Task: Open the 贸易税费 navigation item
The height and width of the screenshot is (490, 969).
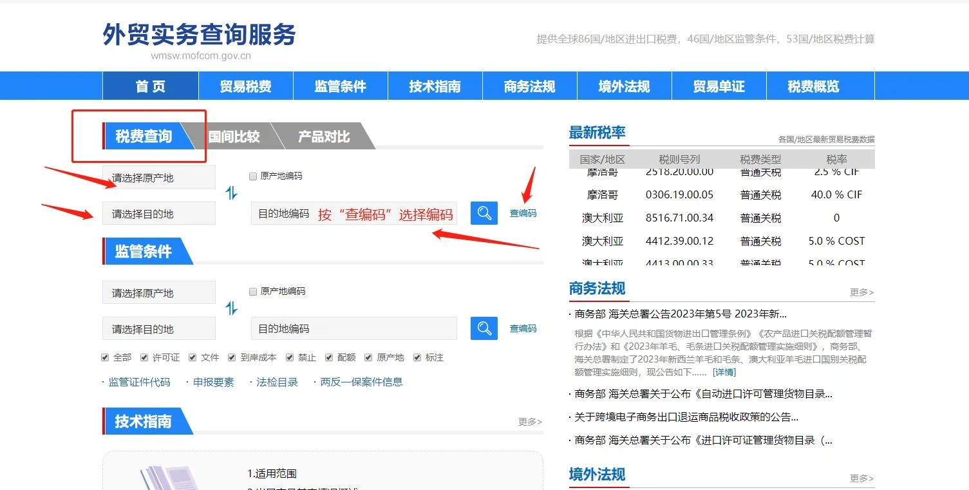Action: 245,86
